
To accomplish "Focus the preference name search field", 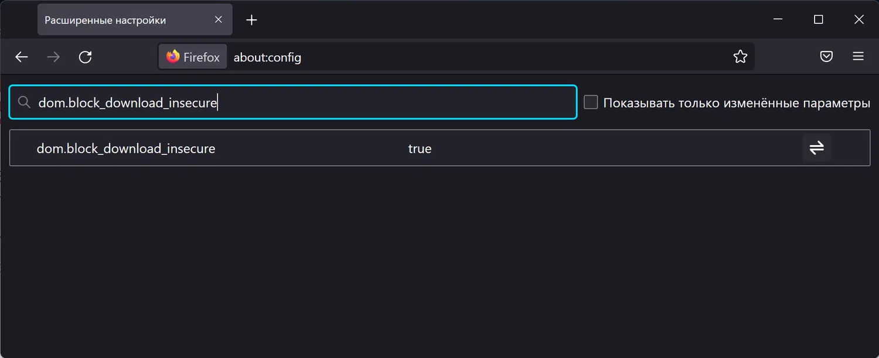I will (x=352, y=103).
